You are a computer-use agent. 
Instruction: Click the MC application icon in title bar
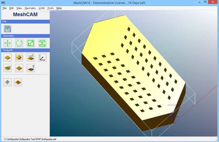3,3
